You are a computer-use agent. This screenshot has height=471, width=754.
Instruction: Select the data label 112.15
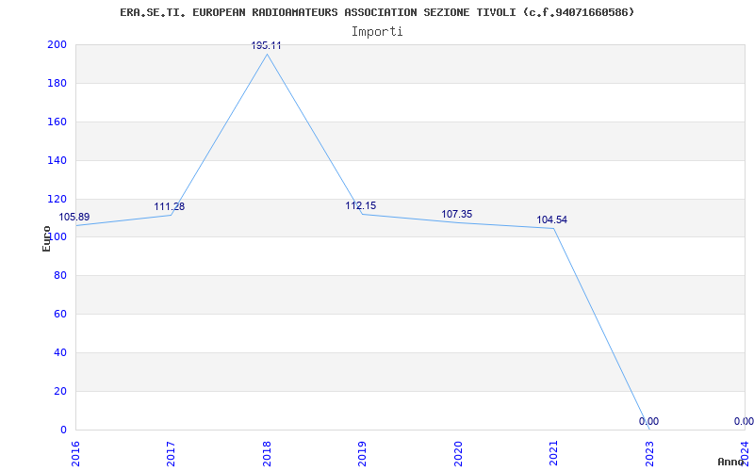pyautogui.click(x=361, y=205)
